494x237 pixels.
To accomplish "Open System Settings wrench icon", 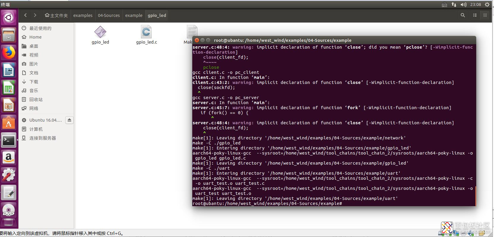I will pyautogui.click(x=9, y=175).
